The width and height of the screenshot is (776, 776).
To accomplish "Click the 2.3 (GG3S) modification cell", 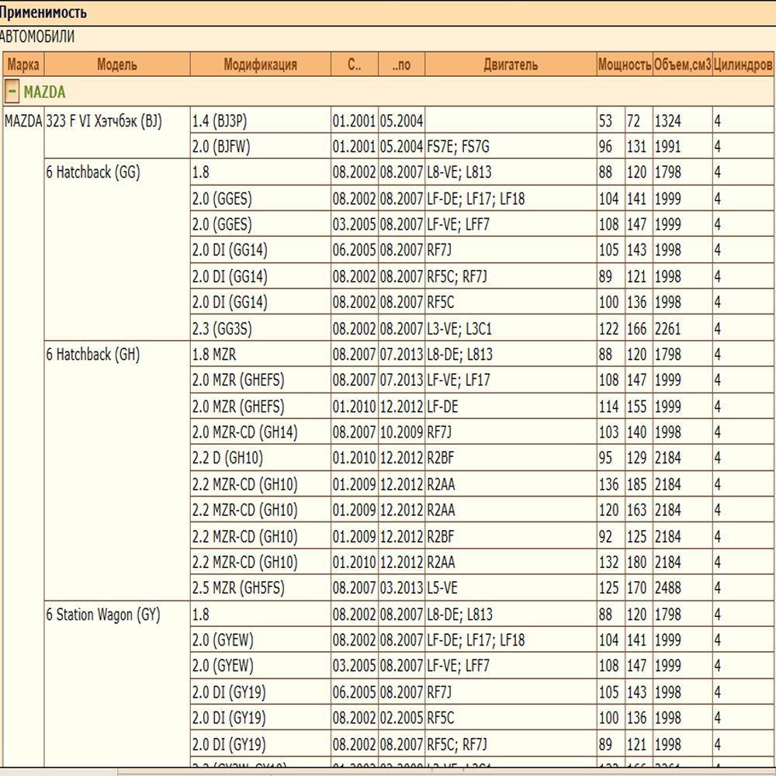I will tap(260, 328).
